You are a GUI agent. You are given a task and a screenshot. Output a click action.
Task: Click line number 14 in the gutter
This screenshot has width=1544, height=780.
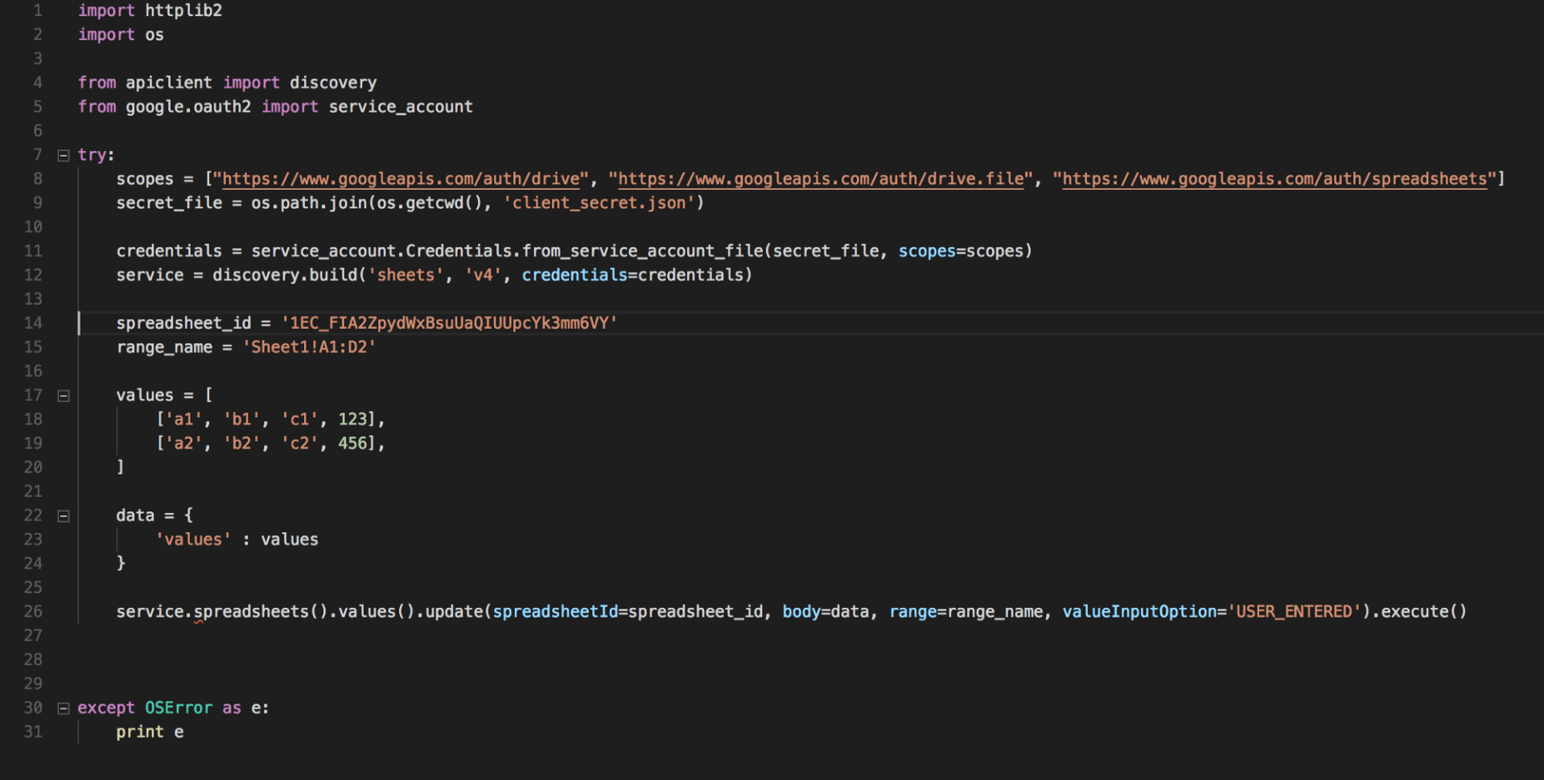tap(33, 322)
